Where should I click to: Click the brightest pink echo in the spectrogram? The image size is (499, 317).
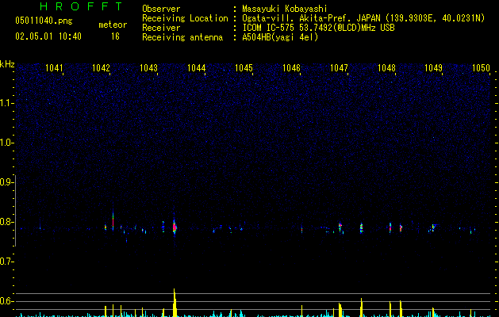click(x=175, y=227)
